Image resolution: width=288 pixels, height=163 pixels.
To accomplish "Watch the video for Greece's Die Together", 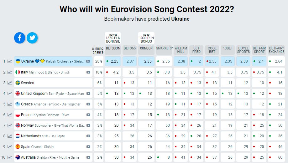I will click(x=88, y=104).
